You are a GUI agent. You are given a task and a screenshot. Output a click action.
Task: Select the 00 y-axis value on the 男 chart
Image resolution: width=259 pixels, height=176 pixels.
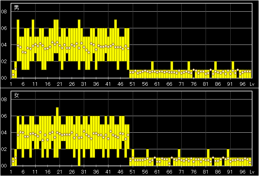(4, 78)
